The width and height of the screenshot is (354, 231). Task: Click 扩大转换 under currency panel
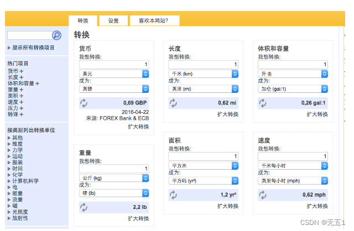[138, 127]
